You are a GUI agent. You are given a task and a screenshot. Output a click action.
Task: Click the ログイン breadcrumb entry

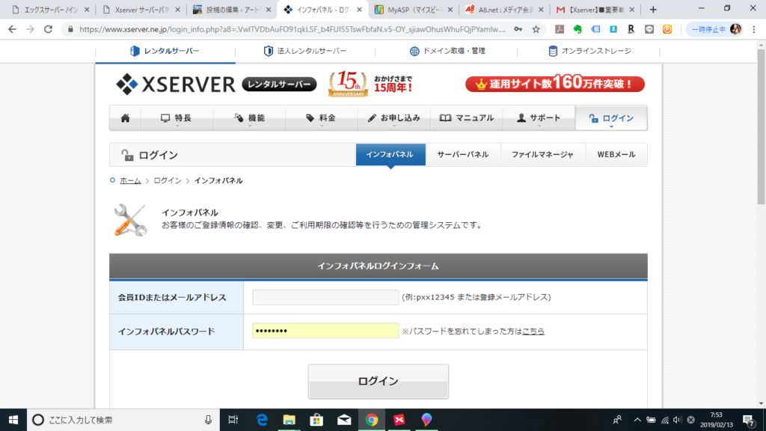168,181
